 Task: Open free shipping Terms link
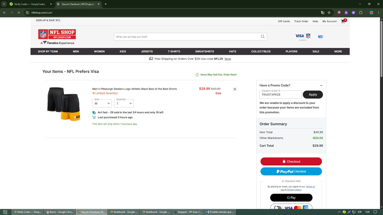[x=228, y=59]
